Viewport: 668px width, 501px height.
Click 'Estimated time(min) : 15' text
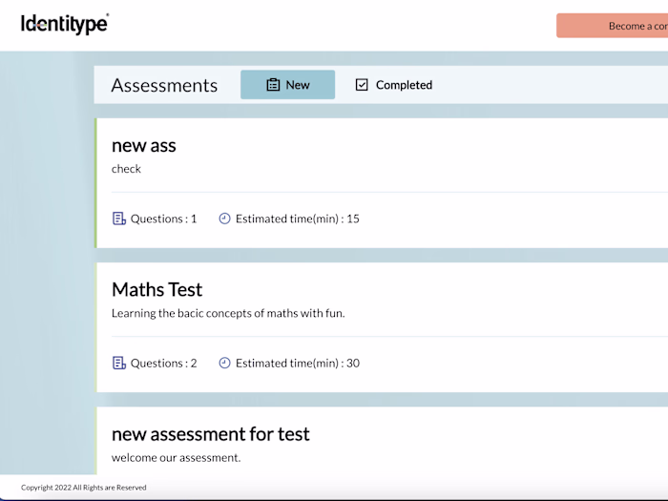tap(298, 219)
